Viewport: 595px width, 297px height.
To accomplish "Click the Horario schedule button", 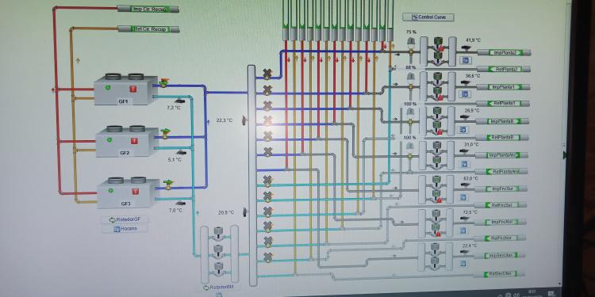I will [125, 229].
